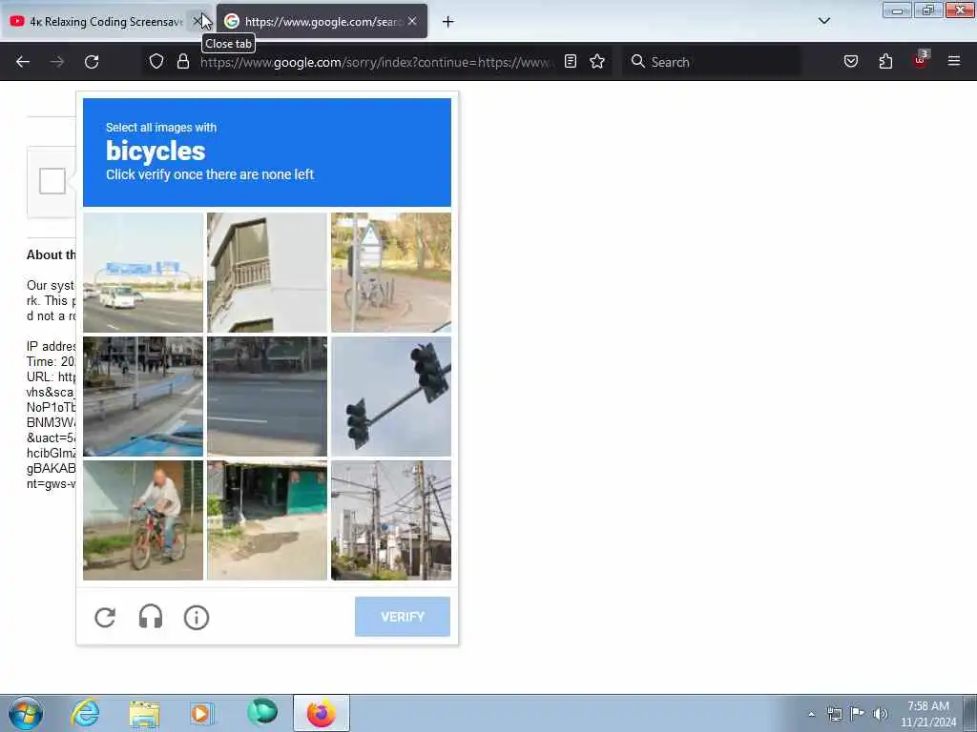Select the highway with white van tile
The image size is (977, 732).
pos(143,273)
